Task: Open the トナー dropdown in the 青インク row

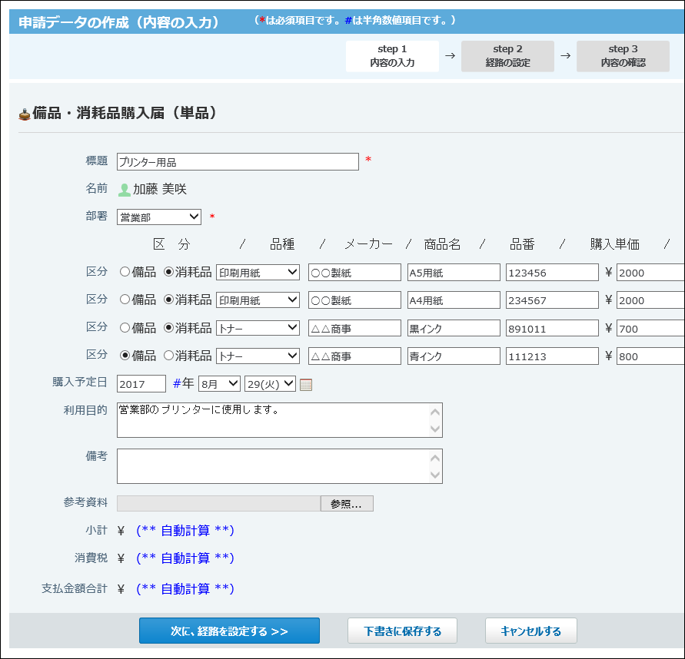Action: (x=258, y=356)
